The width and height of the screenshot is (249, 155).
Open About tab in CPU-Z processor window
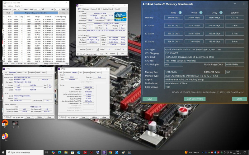[117, 9]
